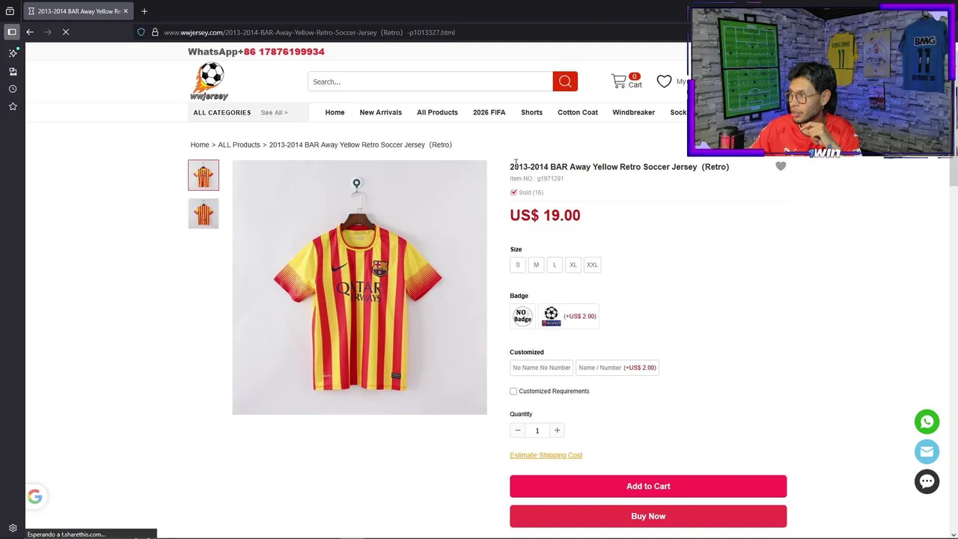958x539 pixels.
Task: Open the black live chat icon
Action: coord(927,481)
